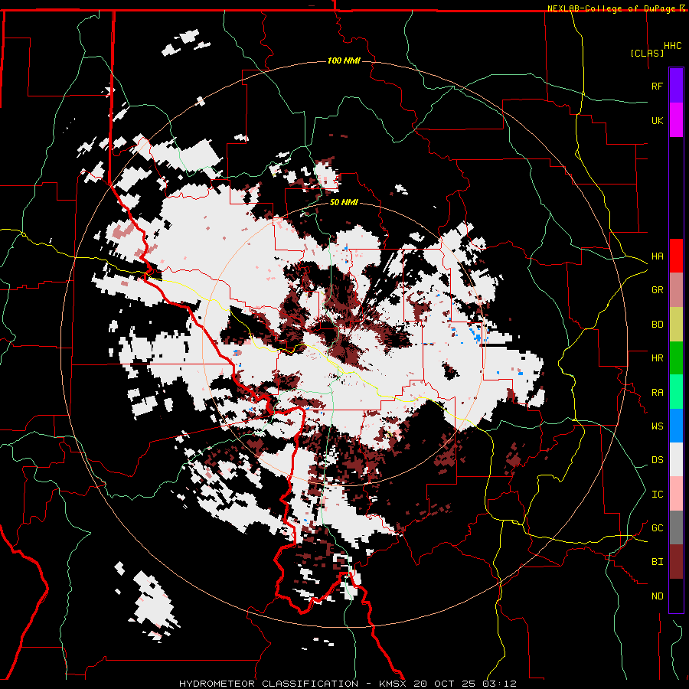
Task: Click the 50 NMI range ring label
Action: tap(344, 203)
